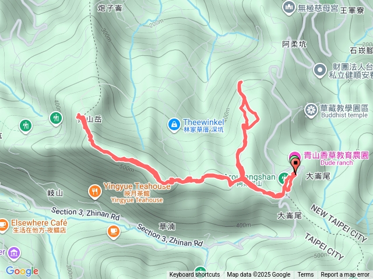The height and width of the screenshot is (279, 373).
Task: Click the pink 青山香草教育農園 marker
Action: pyautogui.click(x=294, y=156)
